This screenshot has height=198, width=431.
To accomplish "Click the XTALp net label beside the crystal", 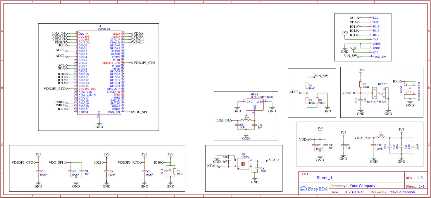I will 274,160.
